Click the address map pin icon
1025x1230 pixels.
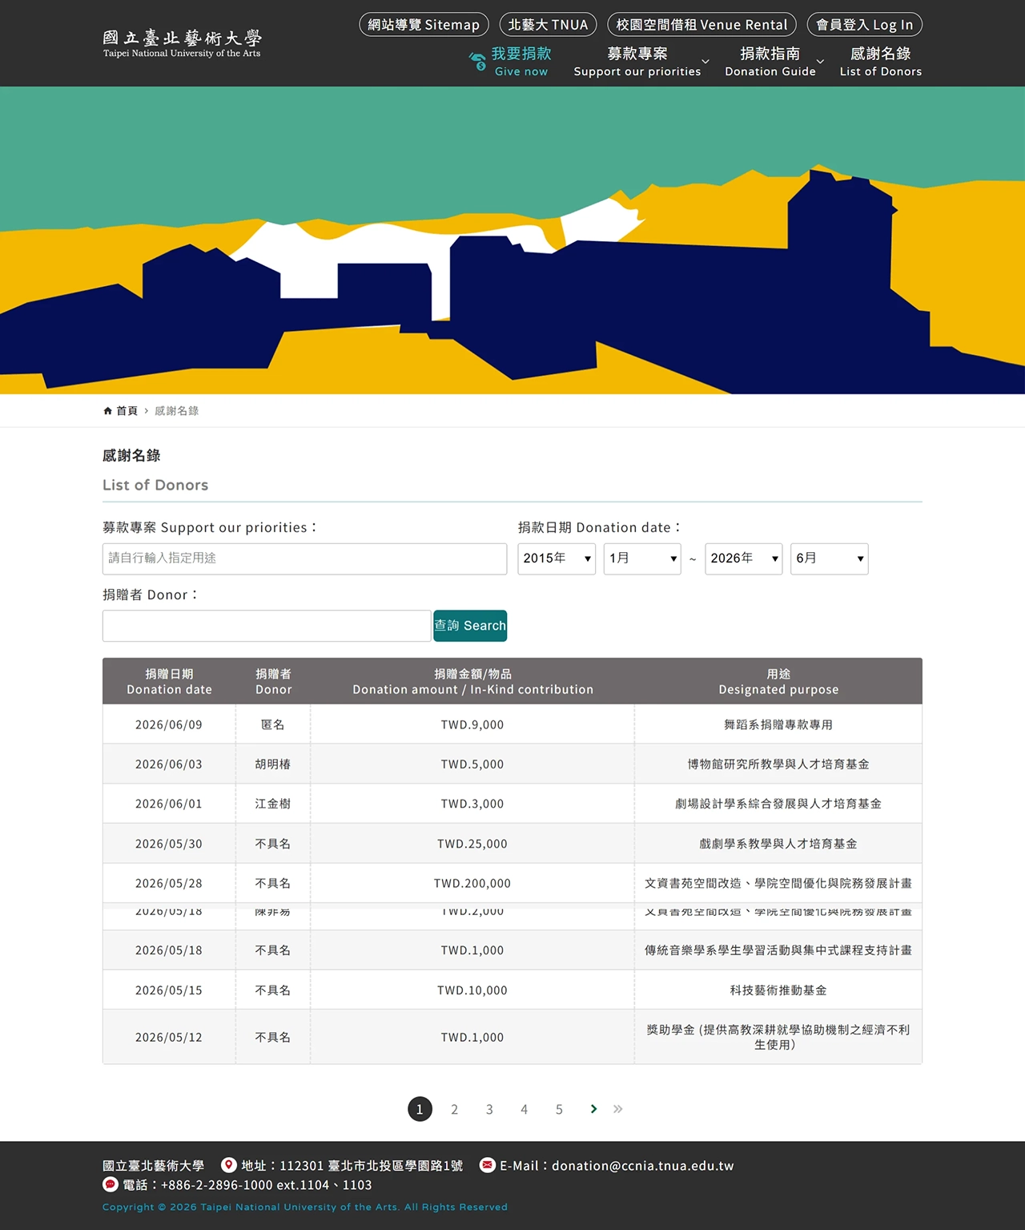click(x=229, y=1165)
